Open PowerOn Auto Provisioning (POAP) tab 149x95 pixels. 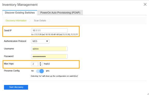(60, 13)
